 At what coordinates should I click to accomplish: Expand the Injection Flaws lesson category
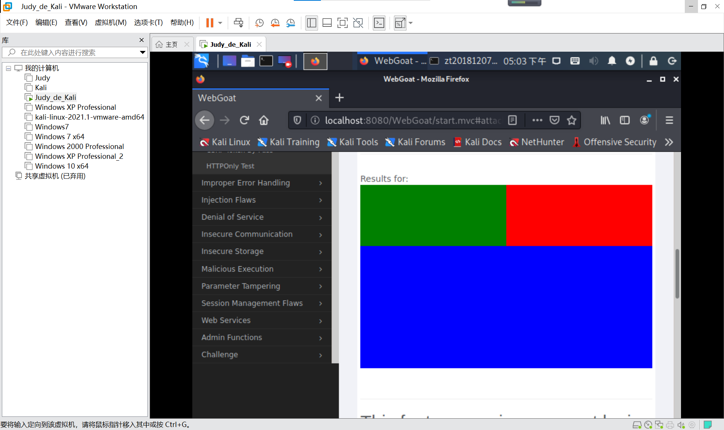(x=262, y=200)
